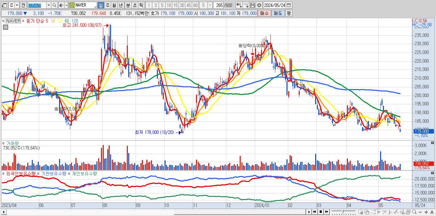Screen dimensions: 436x216
Task: Click the A text tool icon
Action: point(432,212)
